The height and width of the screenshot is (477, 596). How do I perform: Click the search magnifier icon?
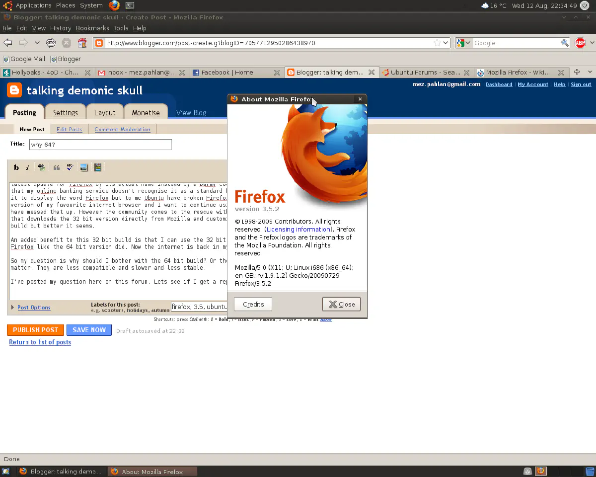point(565,43)
